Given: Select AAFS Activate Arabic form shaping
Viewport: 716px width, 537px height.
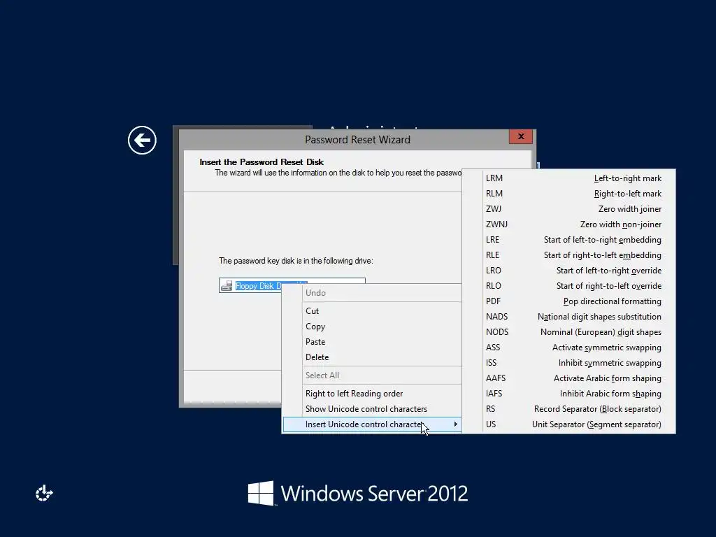Looking at the screenshot, I should [x=569, y=378].
